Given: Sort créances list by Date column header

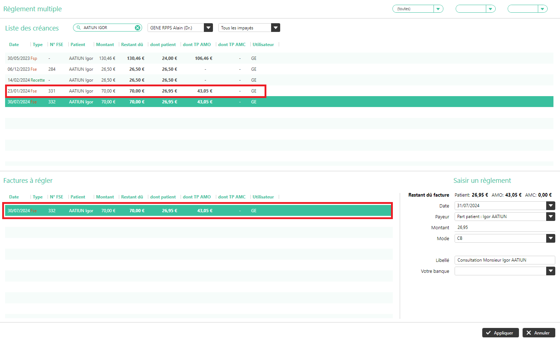Looking at the screenshot, I should pos(14,45).
